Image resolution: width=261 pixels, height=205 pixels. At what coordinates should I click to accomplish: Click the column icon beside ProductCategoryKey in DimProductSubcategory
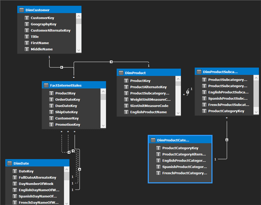point(204,111)
